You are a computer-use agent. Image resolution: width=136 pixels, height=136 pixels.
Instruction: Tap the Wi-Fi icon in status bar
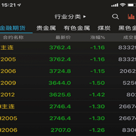pos(123,5)
